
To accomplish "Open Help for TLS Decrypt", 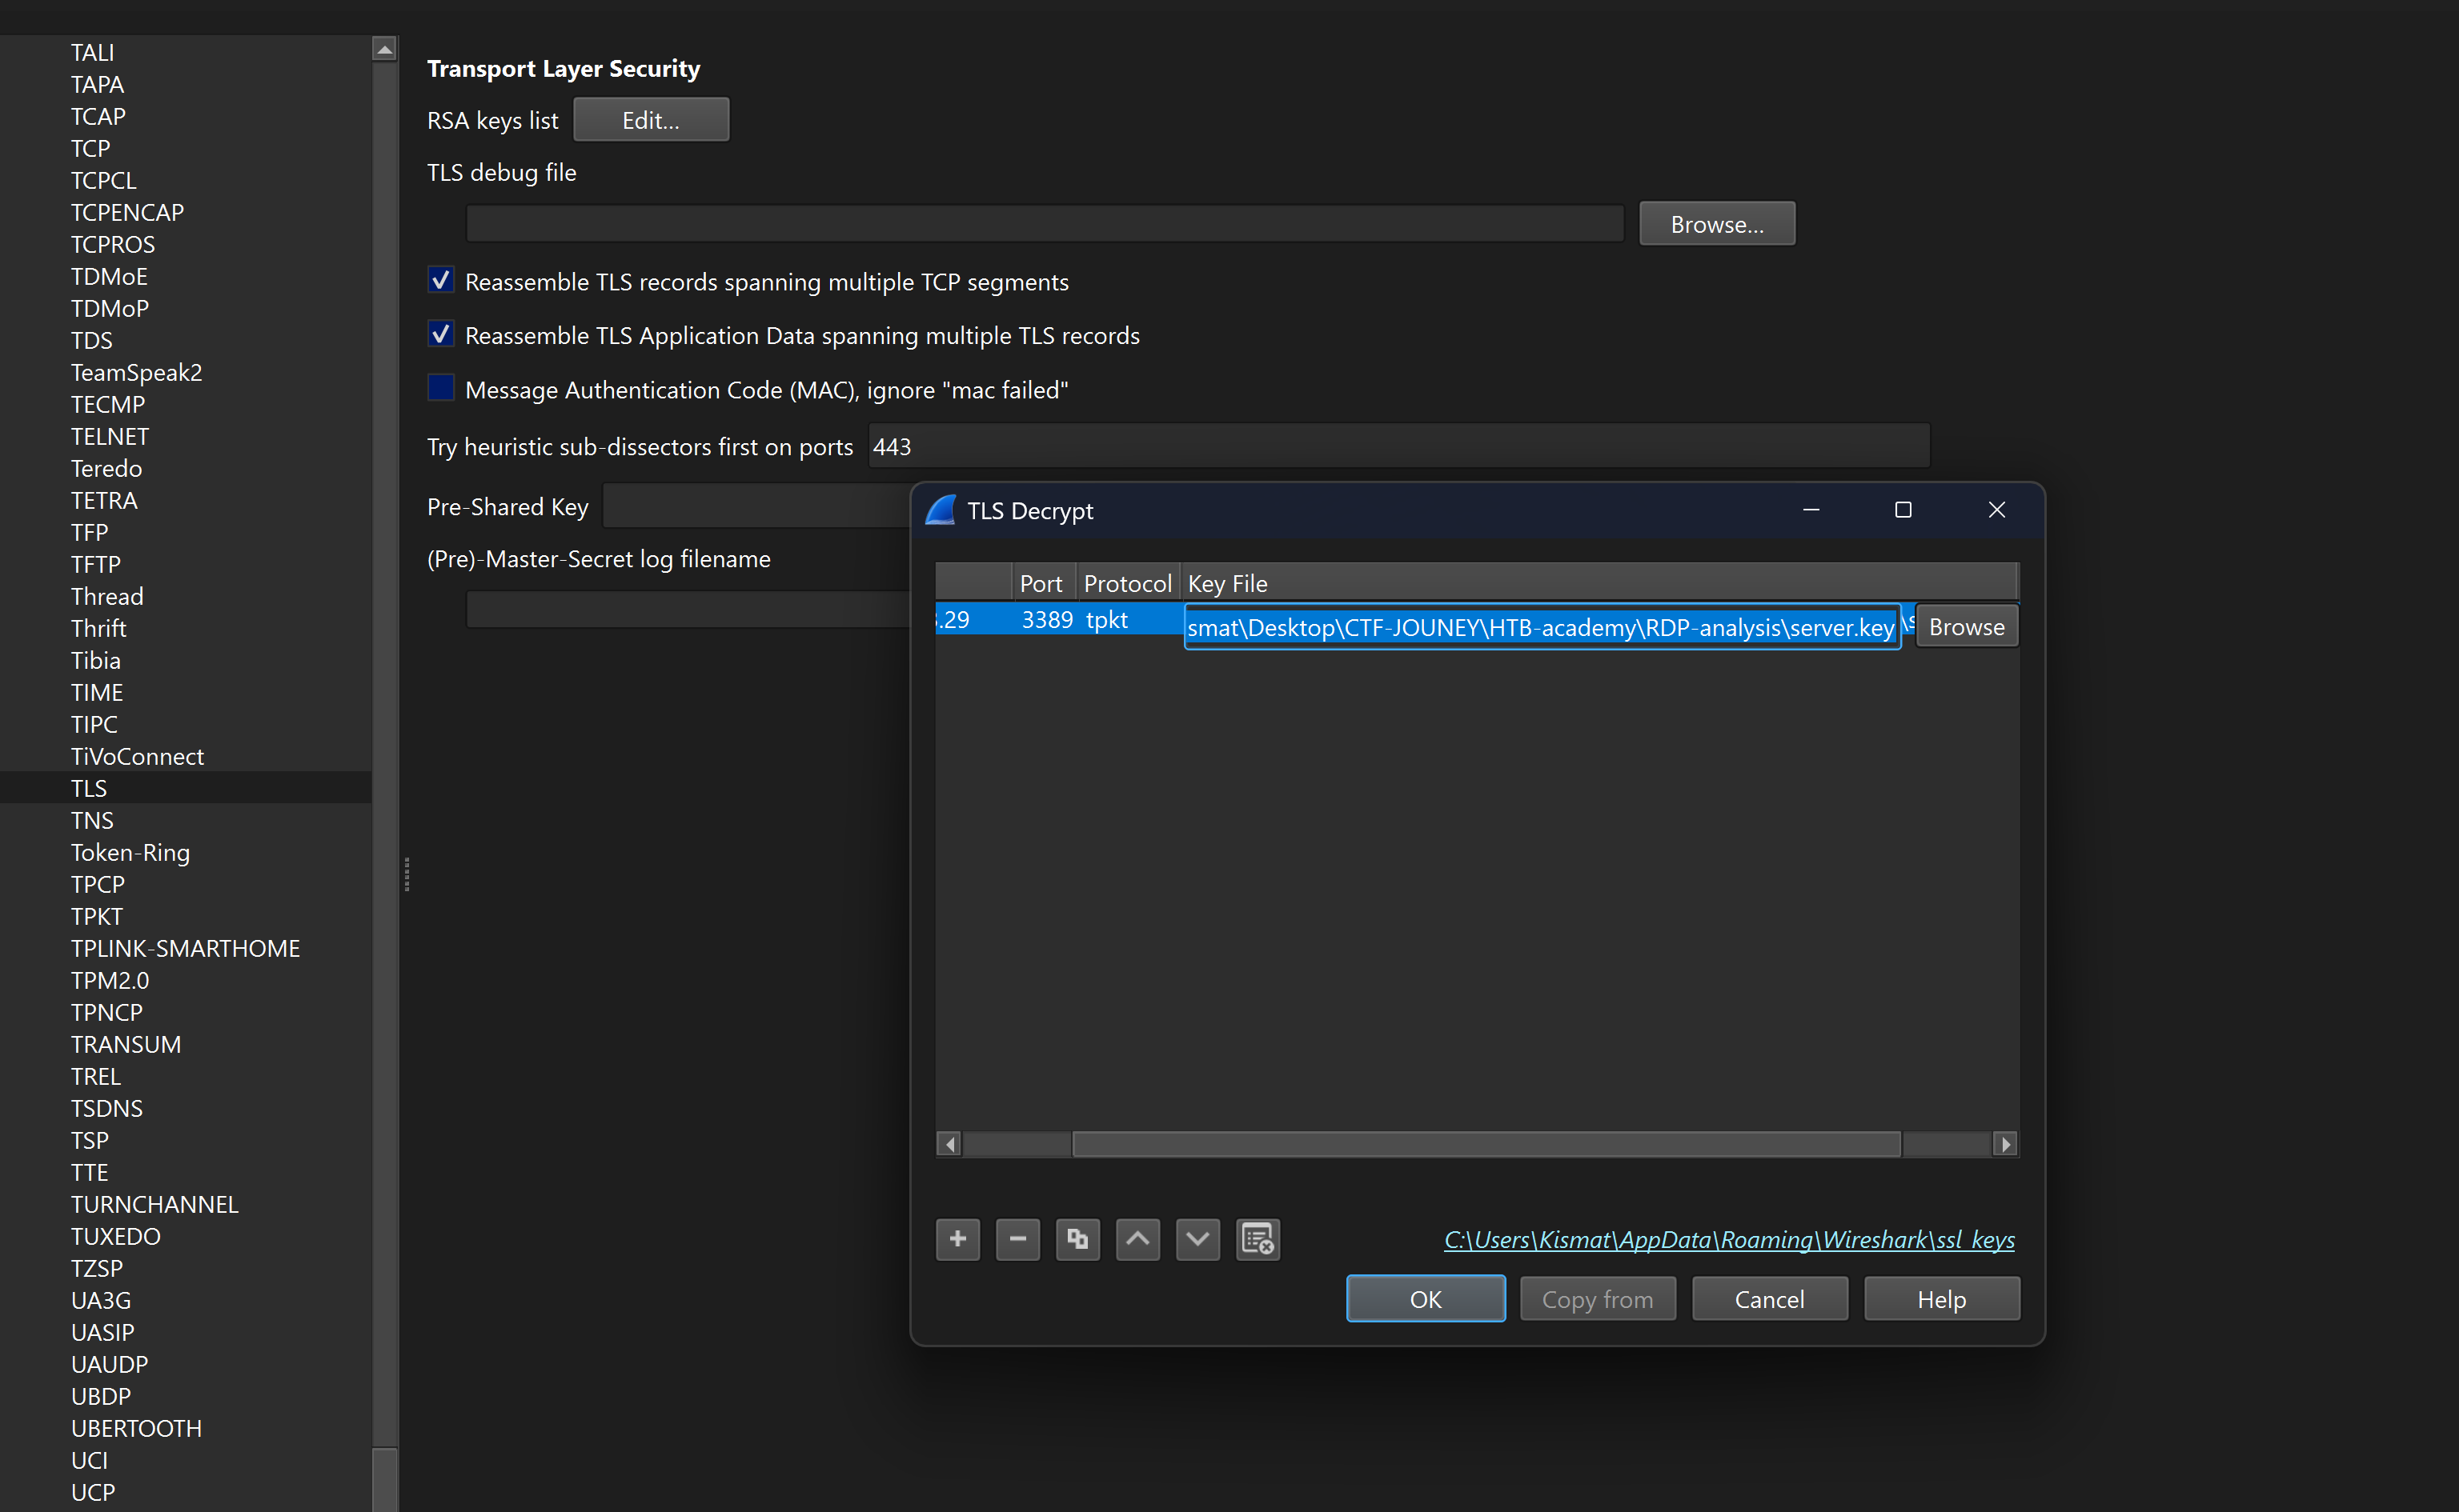I will pos(1942,1299).
